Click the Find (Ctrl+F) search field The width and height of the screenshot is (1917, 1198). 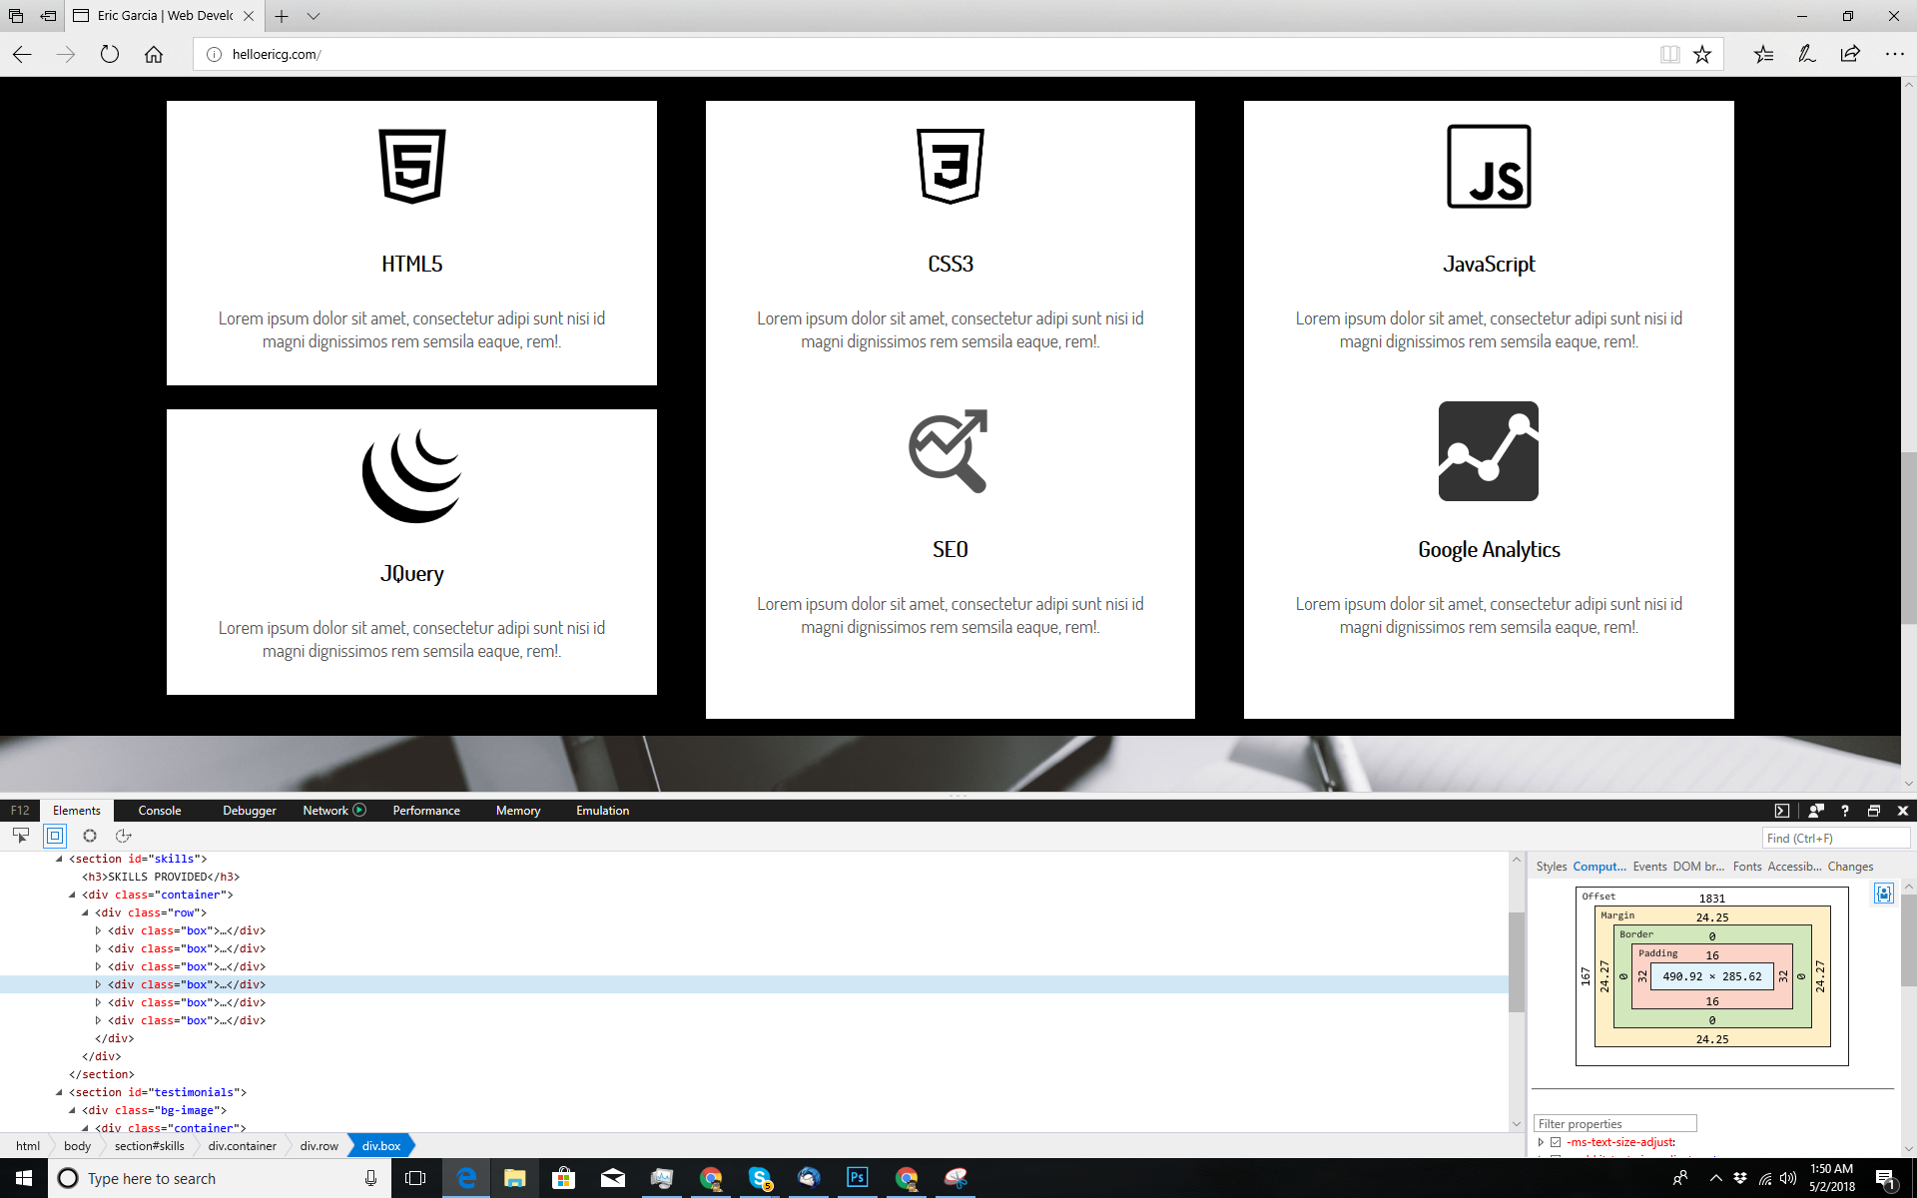tap(1835, 839)
